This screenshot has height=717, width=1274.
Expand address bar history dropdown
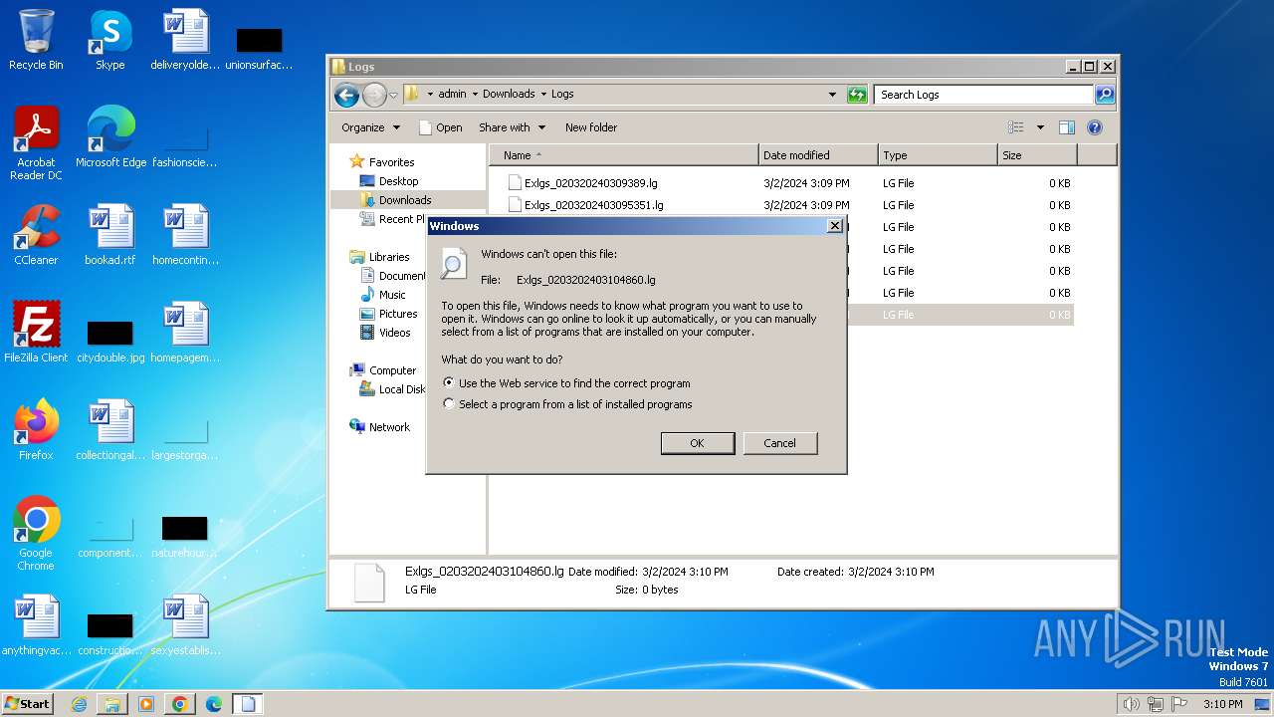[832, 95]
